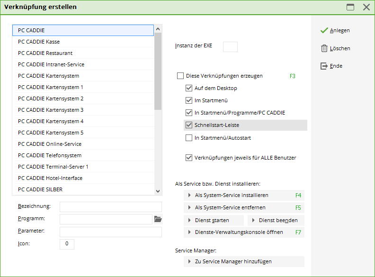The height and width of the screenshot is (277, 375).
Task: Click the folder browse icon beside Programm
Action: (158, 219)
